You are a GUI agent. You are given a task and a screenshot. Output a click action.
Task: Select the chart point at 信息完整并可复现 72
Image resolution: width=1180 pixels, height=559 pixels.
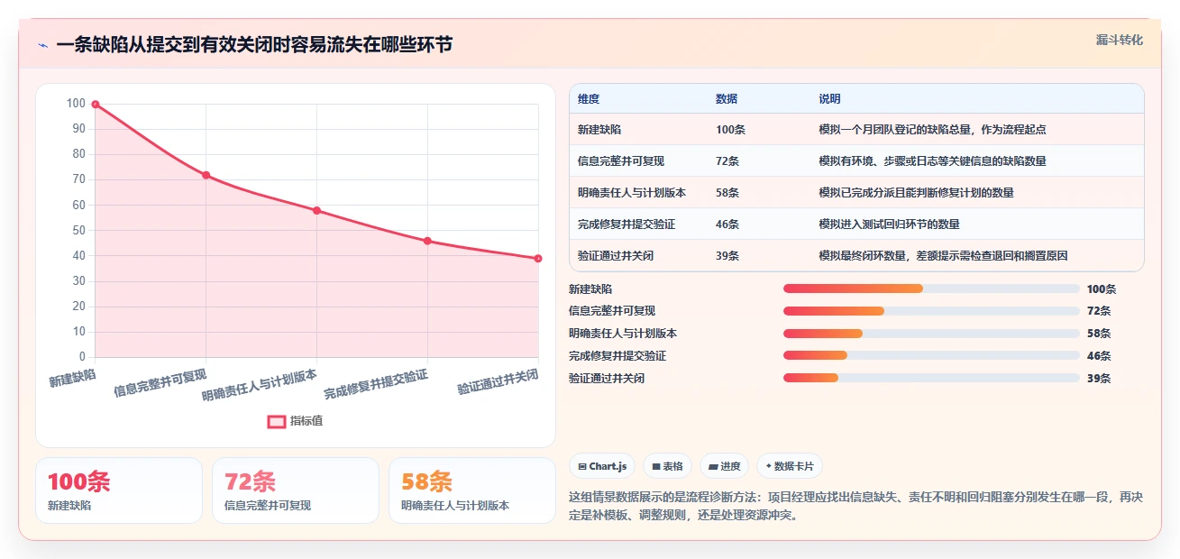[x=206, y=175]
